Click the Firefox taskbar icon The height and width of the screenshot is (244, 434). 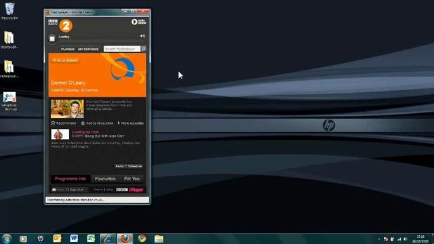[125, 239]
